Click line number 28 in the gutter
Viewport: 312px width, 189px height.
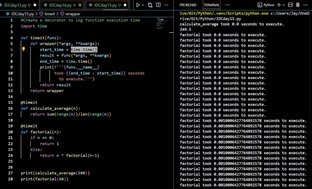(x=10, y=179)
